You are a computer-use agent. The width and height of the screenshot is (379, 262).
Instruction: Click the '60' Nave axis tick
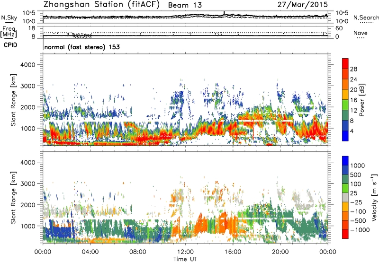click(339, 28)
